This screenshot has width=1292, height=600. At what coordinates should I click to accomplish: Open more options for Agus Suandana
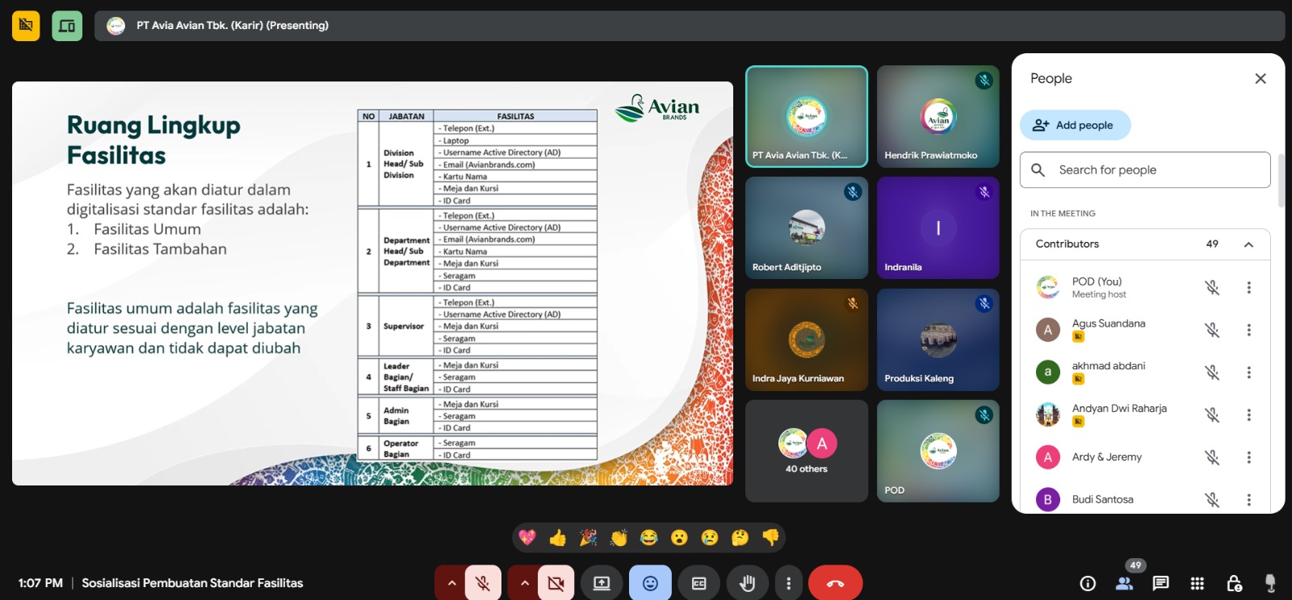click(x=1248, y=330)
